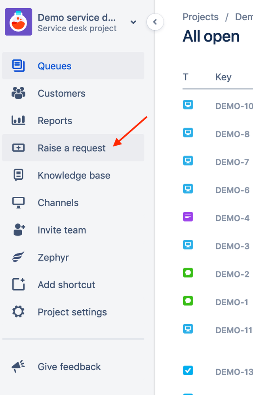
Task: Click the Project settings gear icon
Action: coord(18,311)
